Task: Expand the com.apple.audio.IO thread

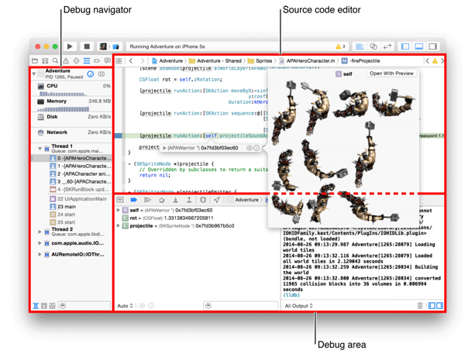Action: (x=40, y=243)
